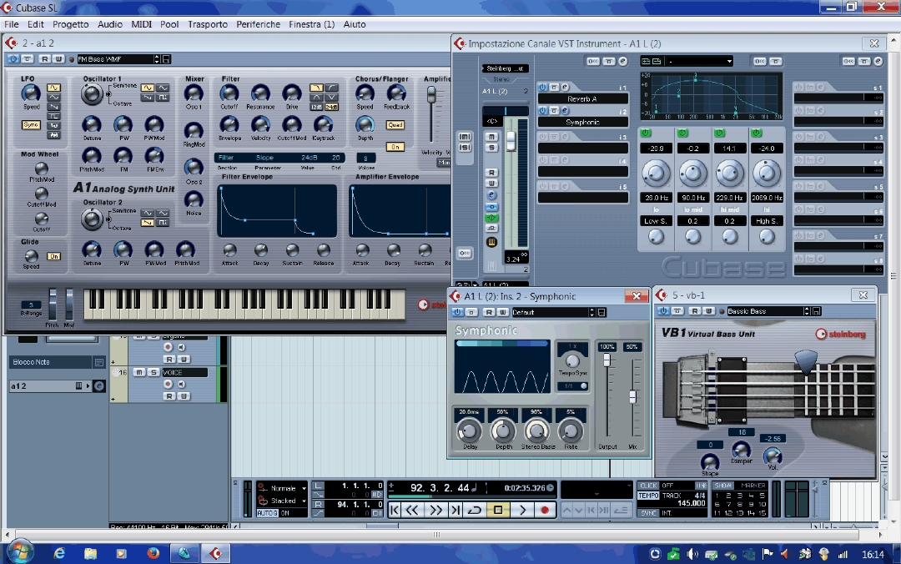Screen dimensions: 901x564
Task: Set the A1 filter slope to 12dB
Action: pyautogui.click(x=316, y=108)
